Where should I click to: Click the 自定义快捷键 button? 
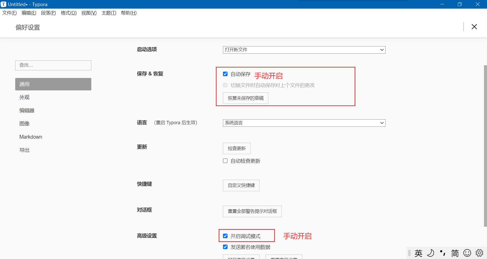(241, 185)
